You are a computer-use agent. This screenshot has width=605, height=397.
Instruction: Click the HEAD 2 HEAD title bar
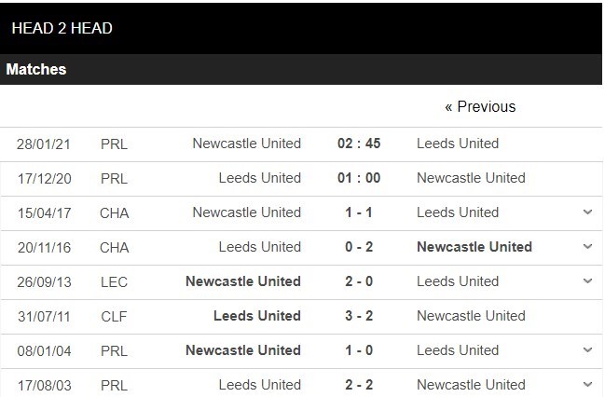pyautogui.click(x=62, y=28)
